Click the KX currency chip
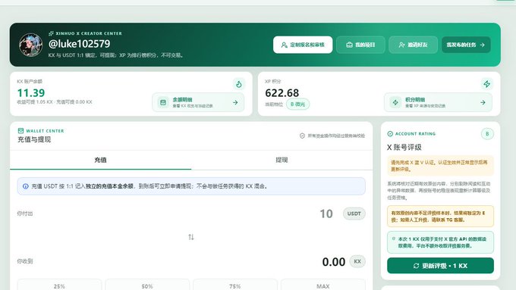The width and height of the screenshot is (516, 290). pyautogui.click(x=357, y=261)
